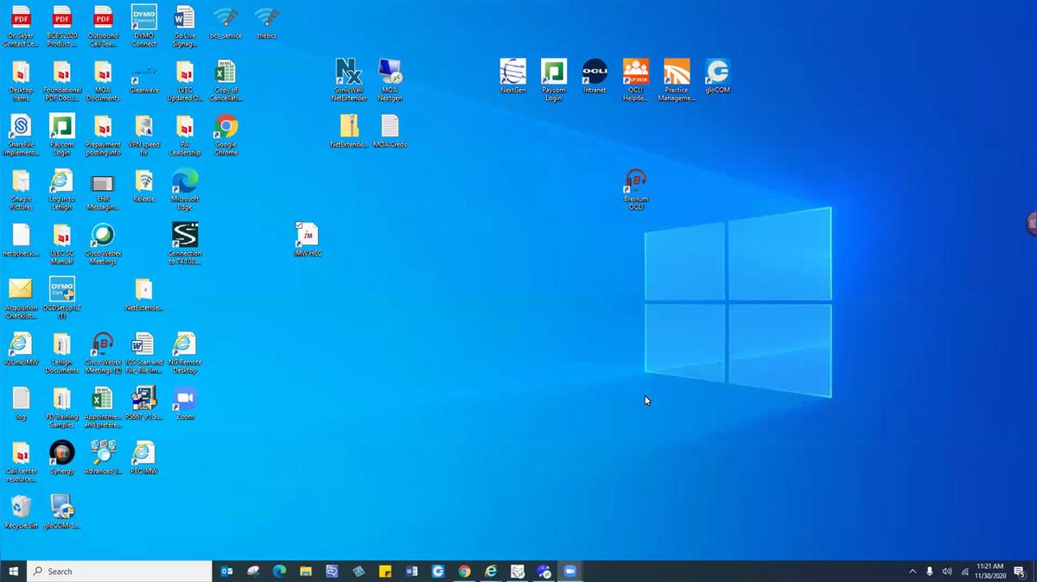The image size is (1037, 582).
Task: Click the taskbar Search box
Action: pyautogui.click(x=121, y=572)
